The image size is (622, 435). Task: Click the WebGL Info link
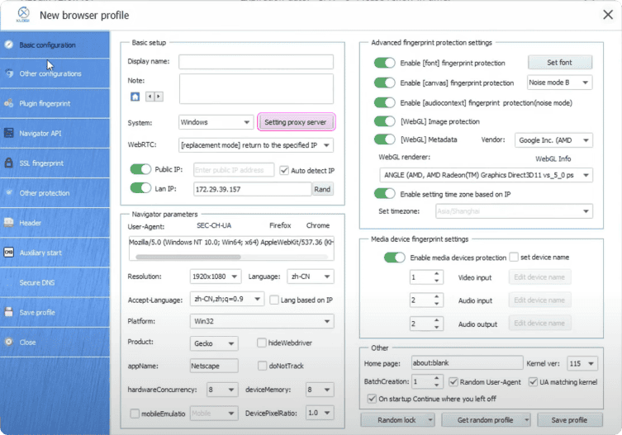point(553,158)
